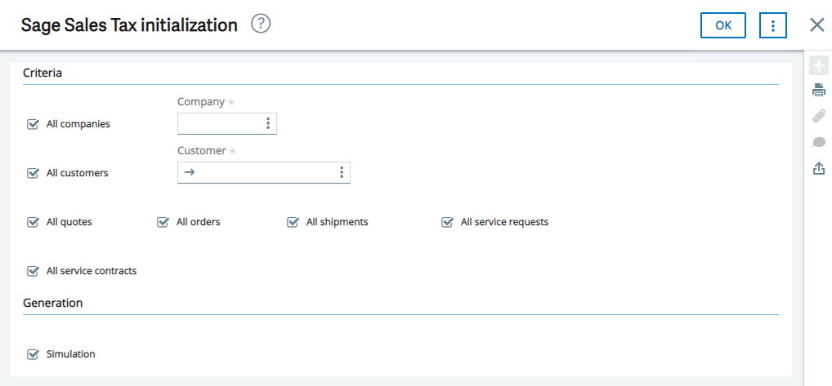Click the printer icon in sidebar
Viewport: 832px width, 386px height.
click(x=819, y=91)
